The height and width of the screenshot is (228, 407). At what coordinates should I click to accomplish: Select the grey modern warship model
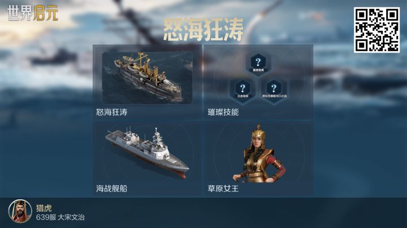click(x=147, y=153)
